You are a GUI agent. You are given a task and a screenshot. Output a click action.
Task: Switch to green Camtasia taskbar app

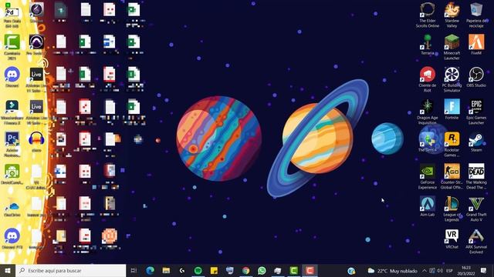click(x=293, y=270)
